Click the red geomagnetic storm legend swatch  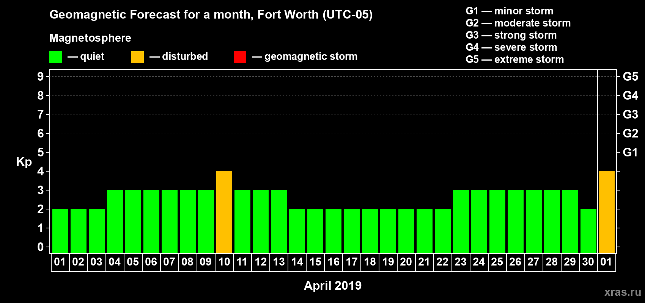click(240, 57)
